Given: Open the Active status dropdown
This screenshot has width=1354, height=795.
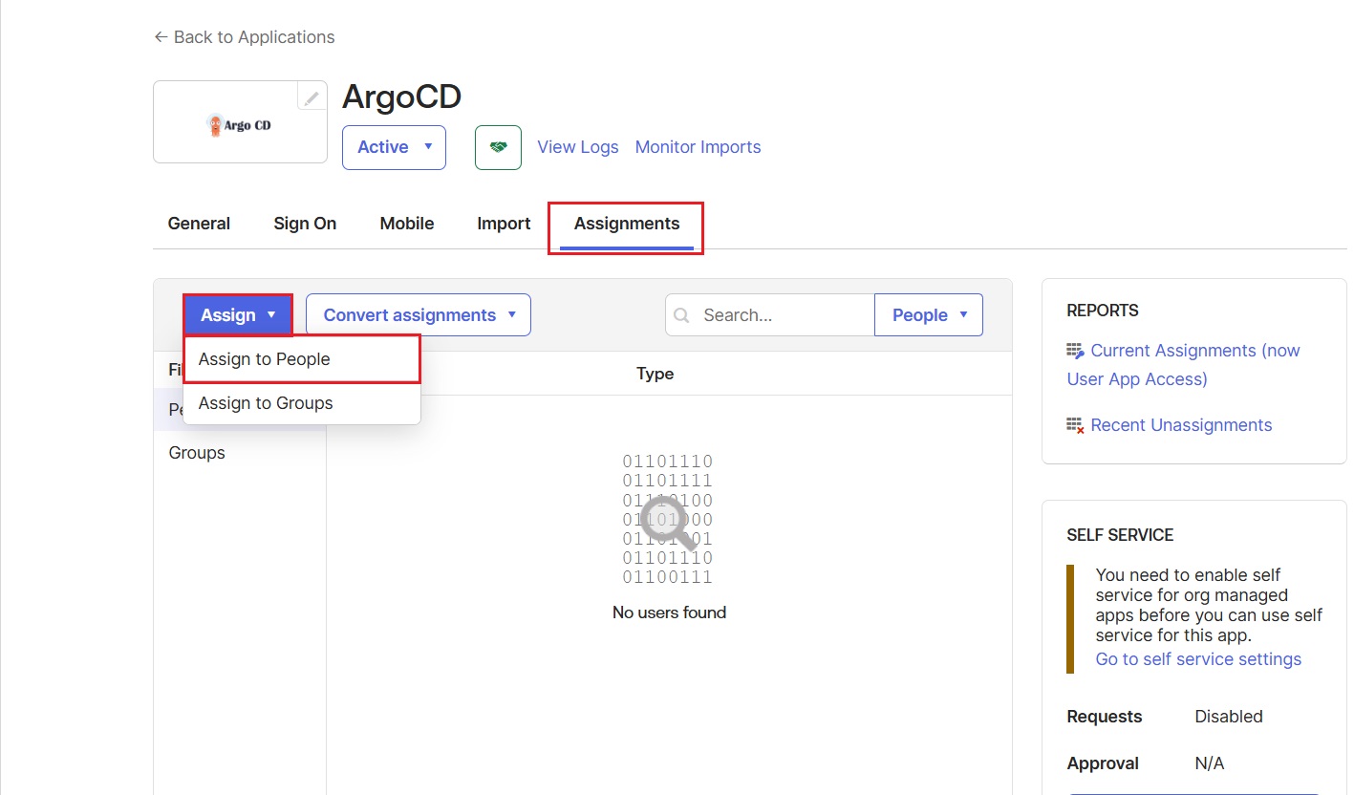Looking at the screenshot, I should tap(394, 147).
